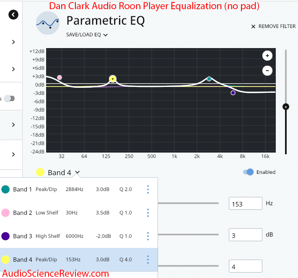Click yellow color dot in Band 4 row
Screen dimensions: 298x278
click(5, 260)
